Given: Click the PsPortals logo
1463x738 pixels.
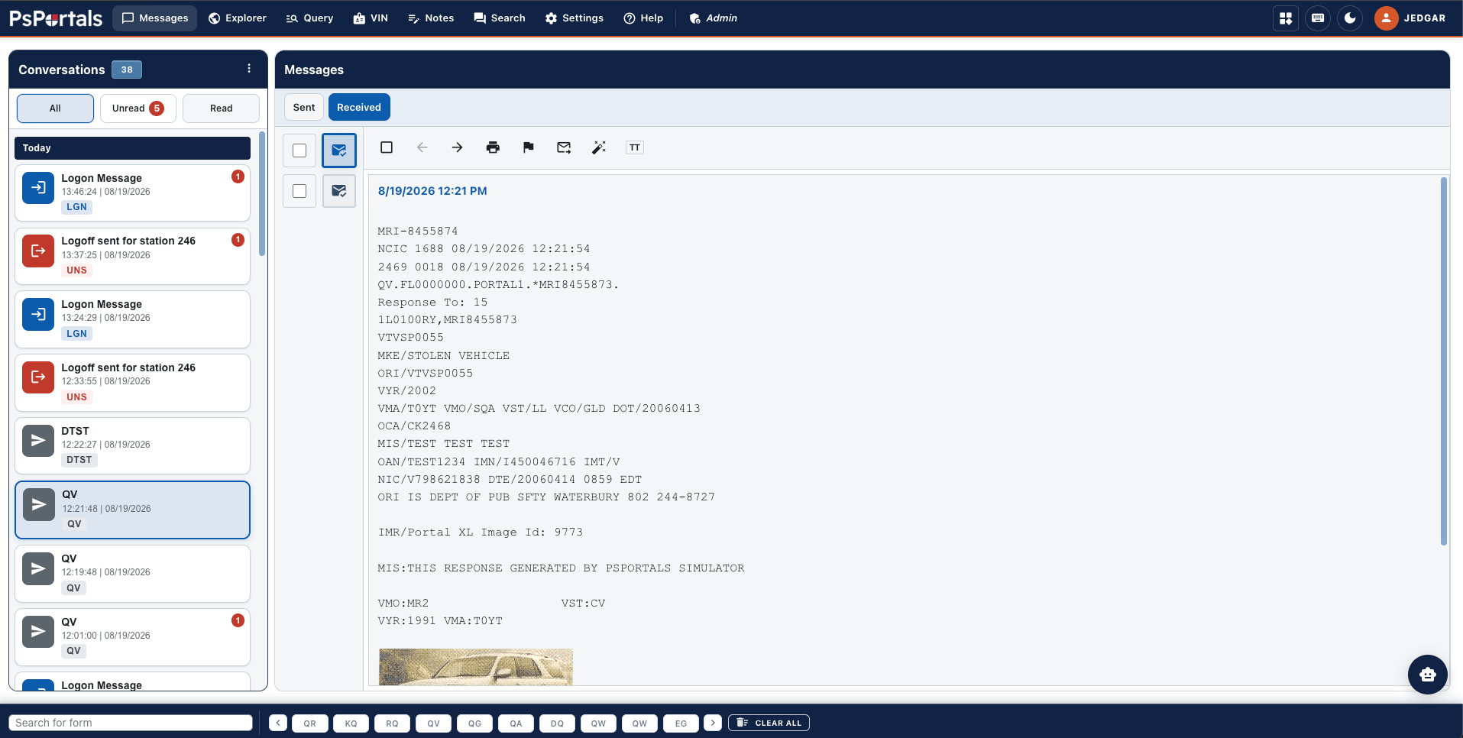Looking at the screenshot, I should pos(56,18).
